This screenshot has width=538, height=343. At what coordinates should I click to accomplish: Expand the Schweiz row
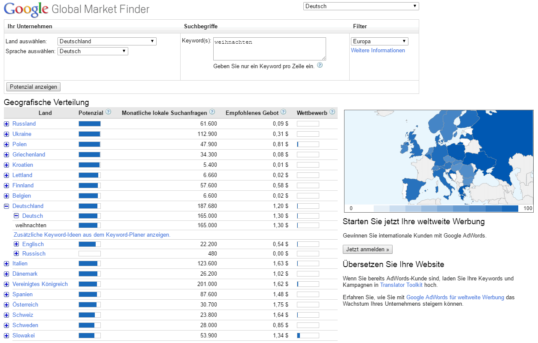[x=6, y=315]
